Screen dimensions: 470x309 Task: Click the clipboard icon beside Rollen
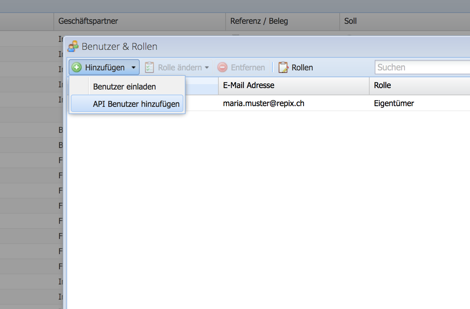[283, 67]
